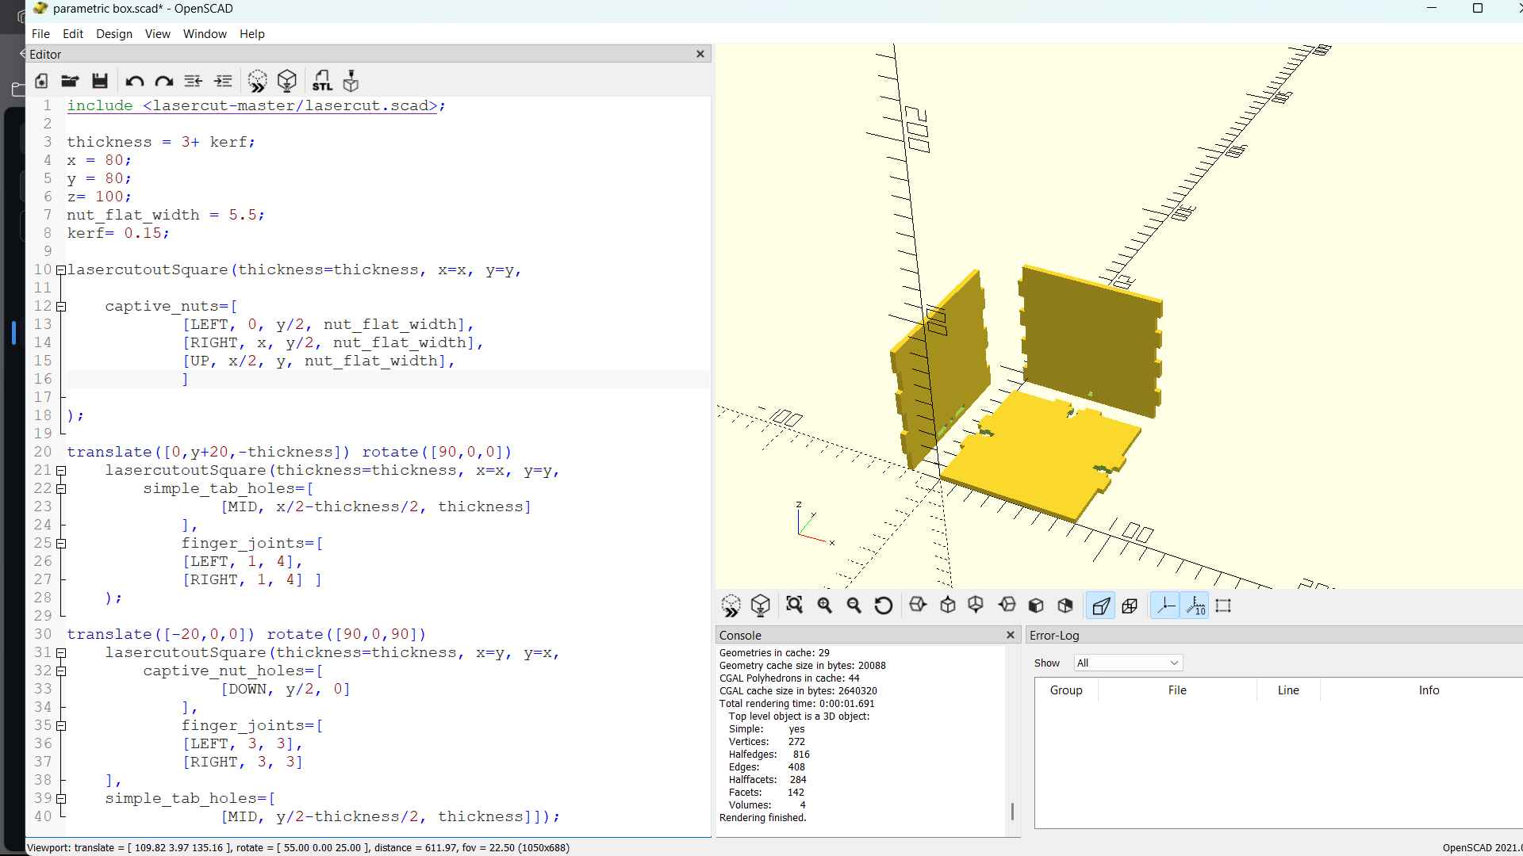Viewport: 1523px width, 856px height.
Task: Sort Error-Log by the Info column
Action: click(1429, 690)
